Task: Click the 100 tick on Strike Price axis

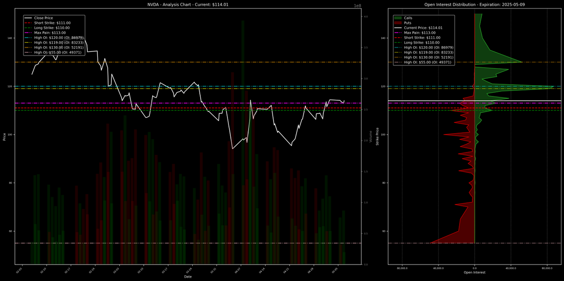Action: click(384, 135)
